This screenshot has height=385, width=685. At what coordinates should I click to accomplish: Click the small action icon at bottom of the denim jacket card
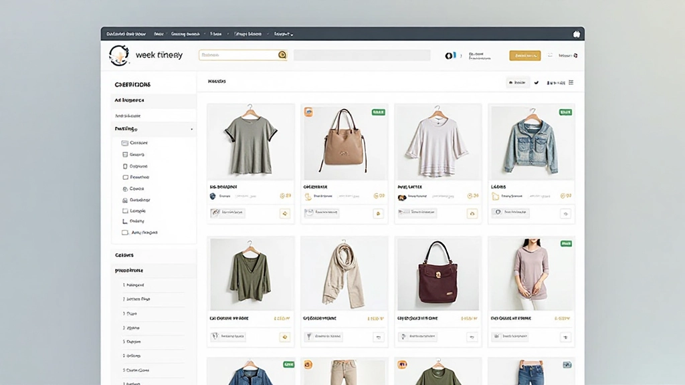point(566,213)
